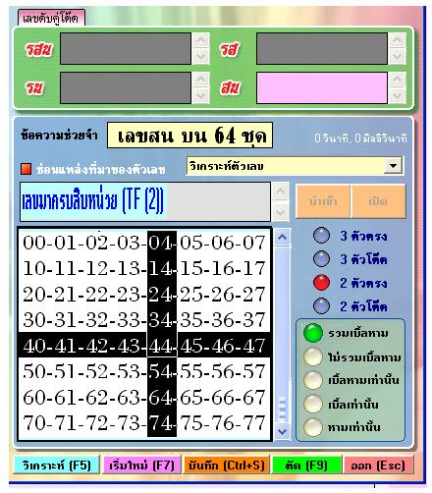
Task: Click the memo field เลขสน บน 64 ชุด
Action: pos(189,136)
